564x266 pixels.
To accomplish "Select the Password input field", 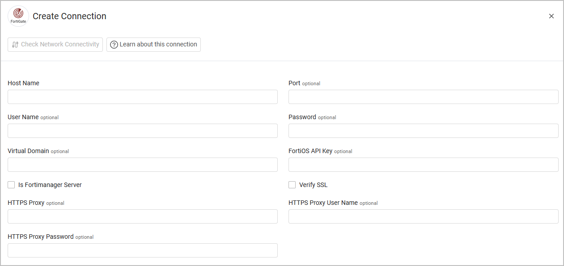I will tap(423, 131).
